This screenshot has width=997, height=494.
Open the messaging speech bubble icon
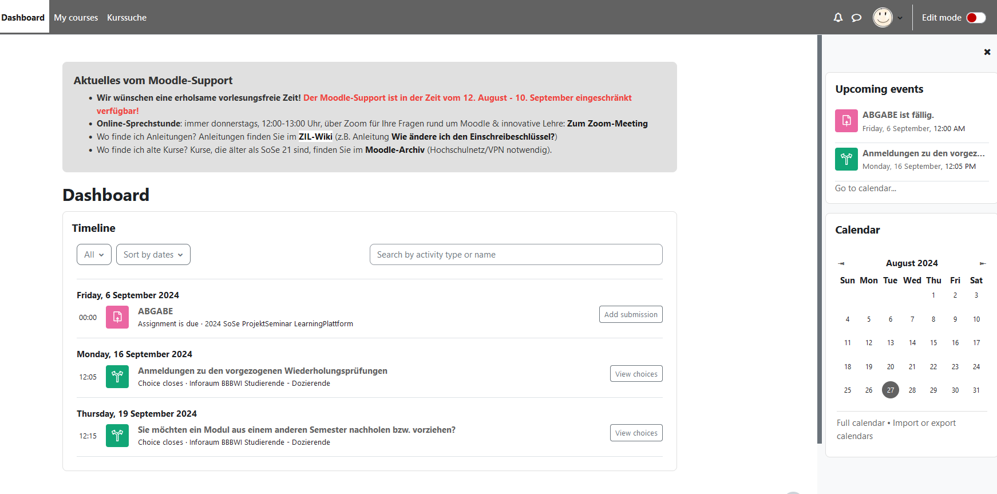(x=856, y=18)
